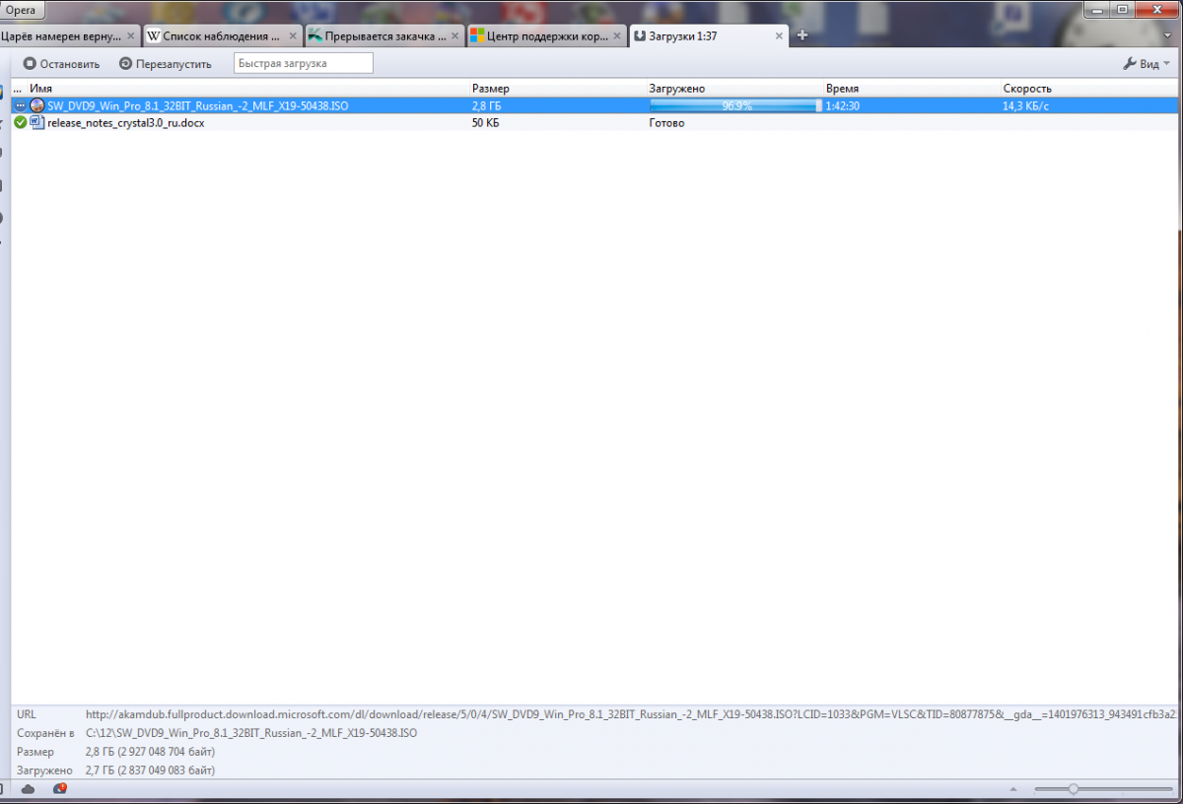
Task: Click the downloads tab arrow icon
Action: click(640, 36)
